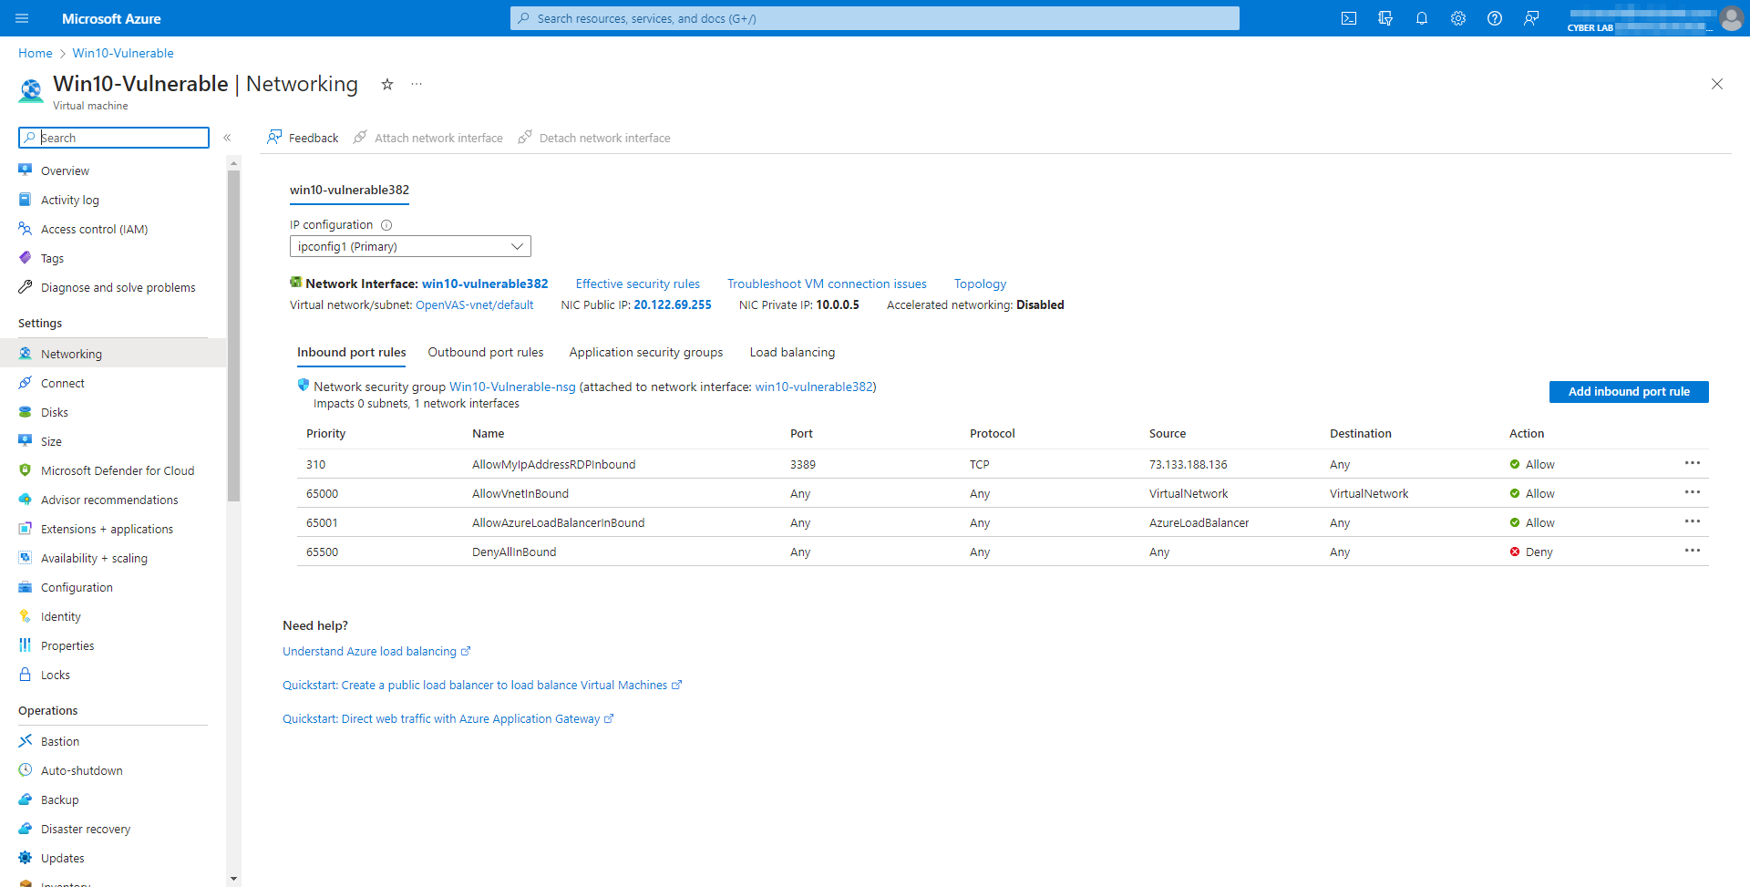
Task: Click the global search resources field
Action: point(875,18)
